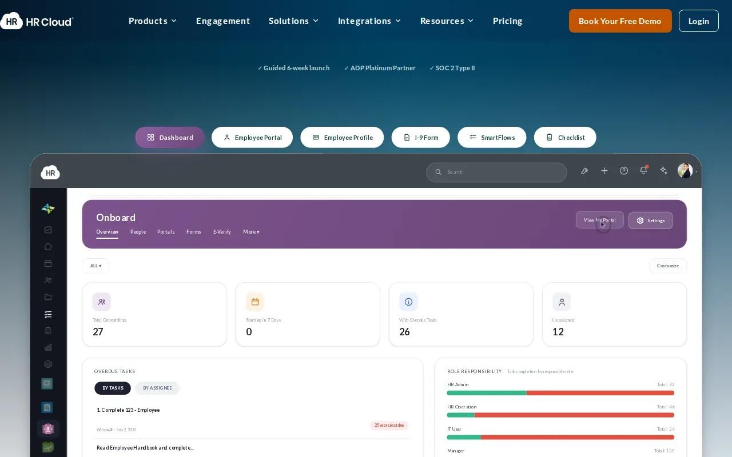Click the sparkle AI icon in the top bar
This screenshot has width=732, height=457.
coord(663,171)
